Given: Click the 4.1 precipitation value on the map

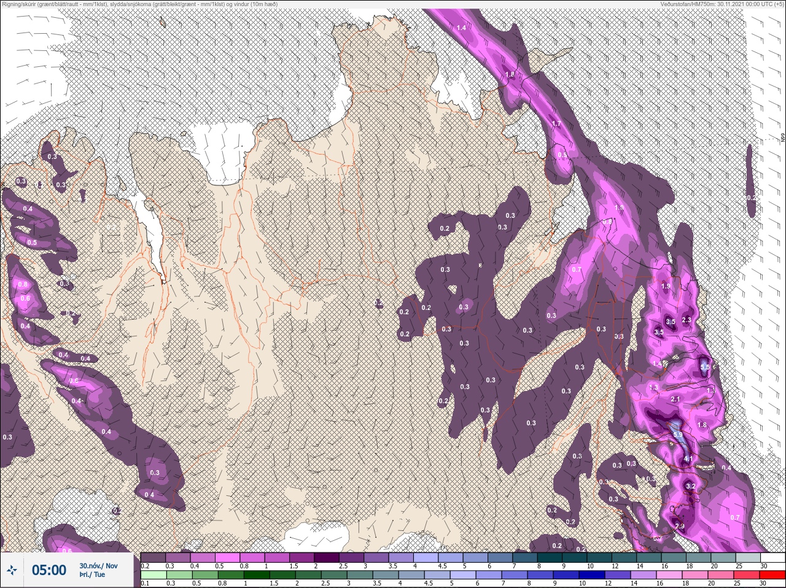Looking at the screenshot, I should coord(688,458).
